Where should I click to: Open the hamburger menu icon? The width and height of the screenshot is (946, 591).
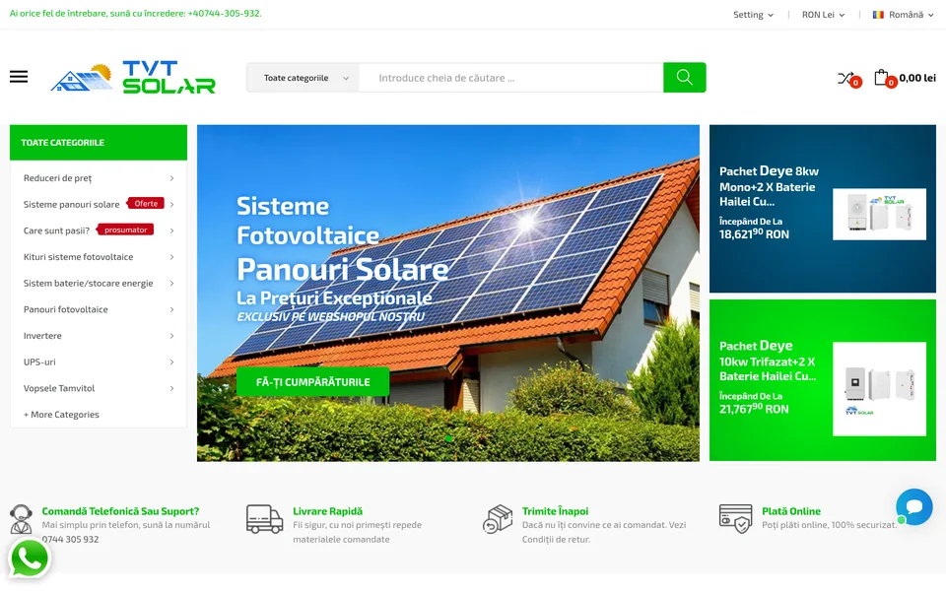pos(19,77)
